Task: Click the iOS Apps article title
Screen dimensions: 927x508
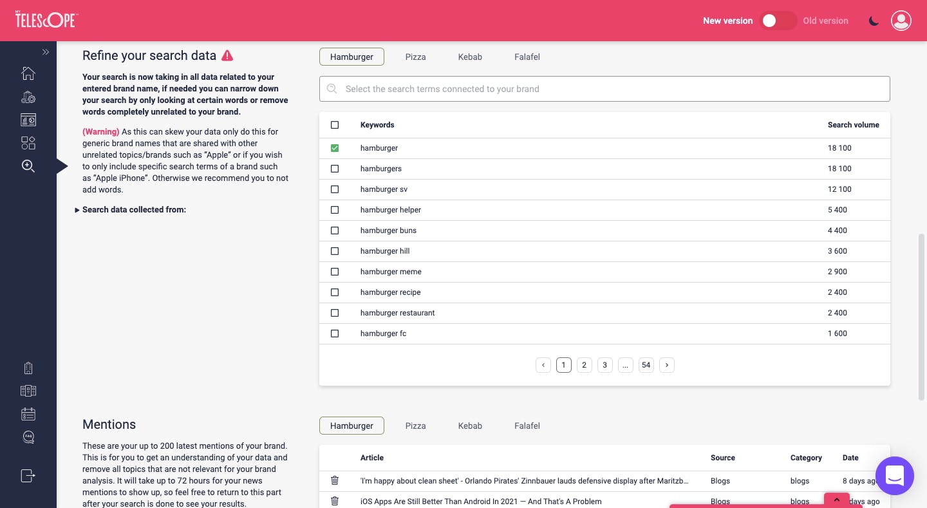Action: tap(481, 501)
